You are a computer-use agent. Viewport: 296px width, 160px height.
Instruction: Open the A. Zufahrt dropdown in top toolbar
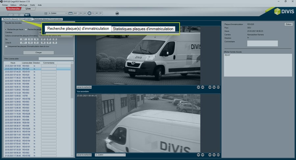pyautogui.click(x=58, y=13)
